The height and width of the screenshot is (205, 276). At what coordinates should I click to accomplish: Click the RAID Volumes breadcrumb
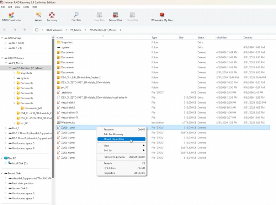[x=54, y=30]
